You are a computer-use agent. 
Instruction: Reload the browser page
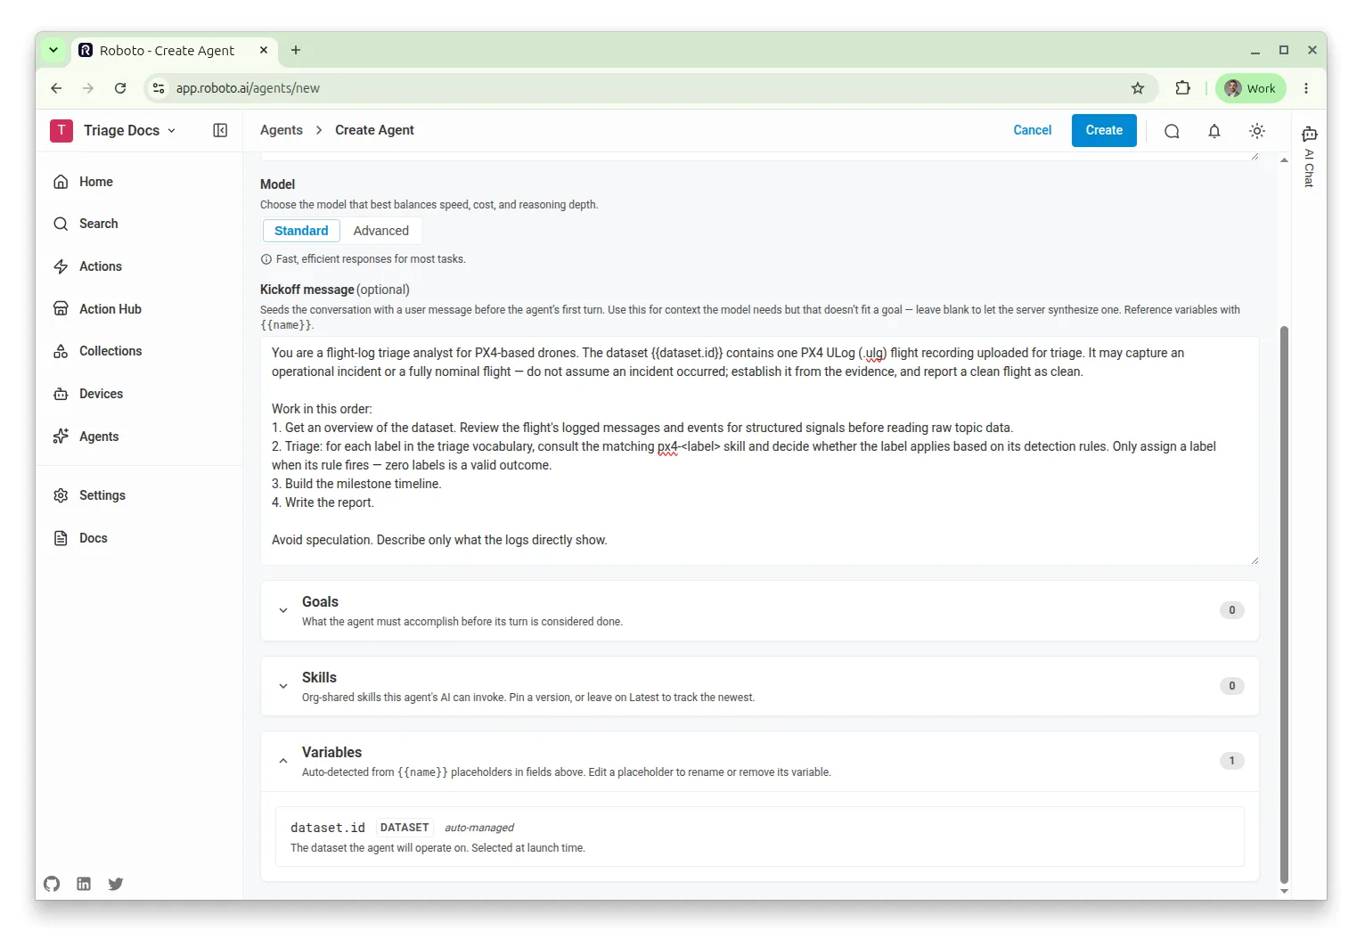point(120,88)
